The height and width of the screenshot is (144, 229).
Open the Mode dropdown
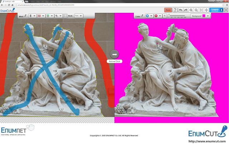[x=79, y=16]
